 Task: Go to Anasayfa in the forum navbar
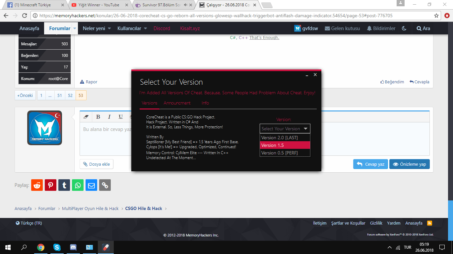(x=29, y=28)
